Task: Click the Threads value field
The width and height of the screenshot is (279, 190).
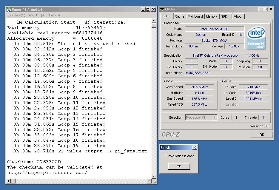Action: point(263,118)
